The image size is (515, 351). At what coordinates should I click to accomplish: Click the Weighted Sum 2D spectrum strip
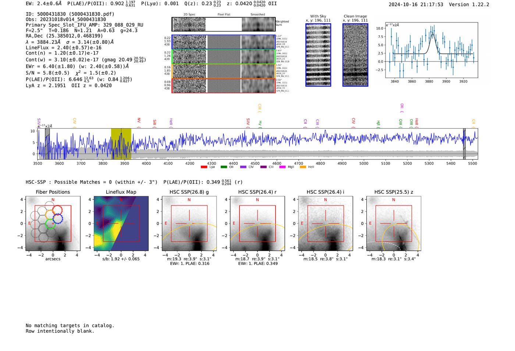click(x=223, y=24)
